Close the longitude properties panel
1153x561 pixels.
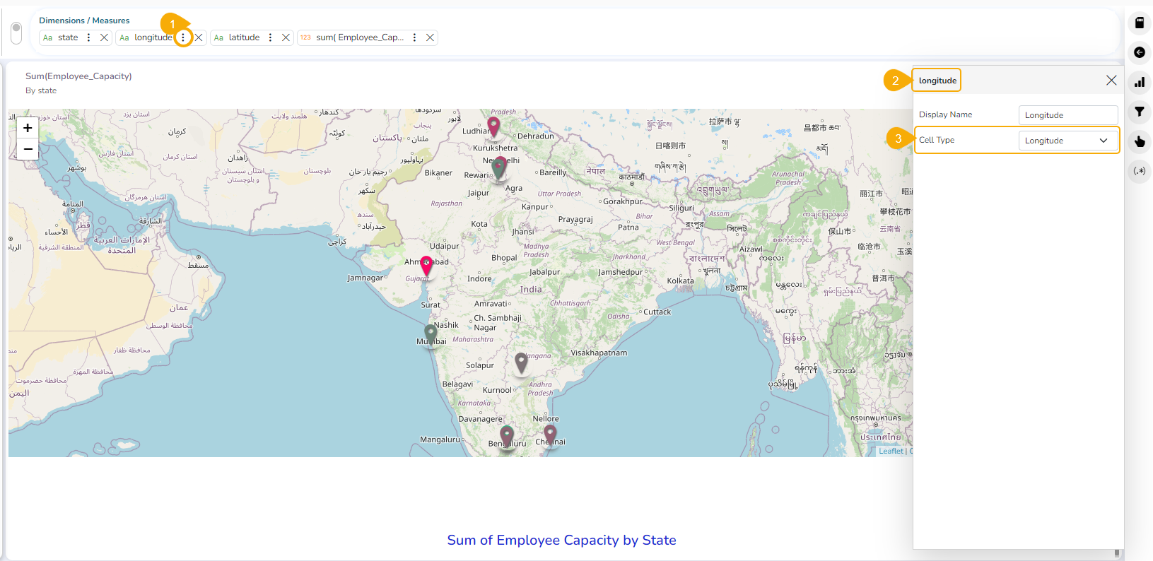tap(1111, 81)
